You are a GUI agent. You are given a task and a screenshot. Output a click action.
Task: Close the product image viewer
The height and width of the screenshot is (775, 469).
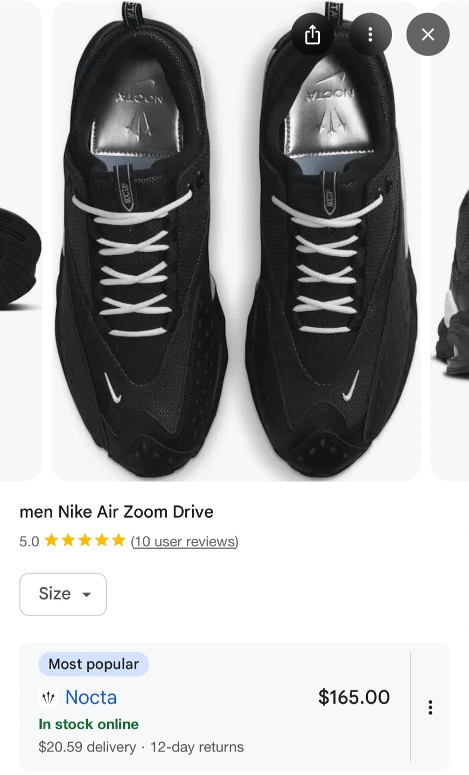click(428, 34)
